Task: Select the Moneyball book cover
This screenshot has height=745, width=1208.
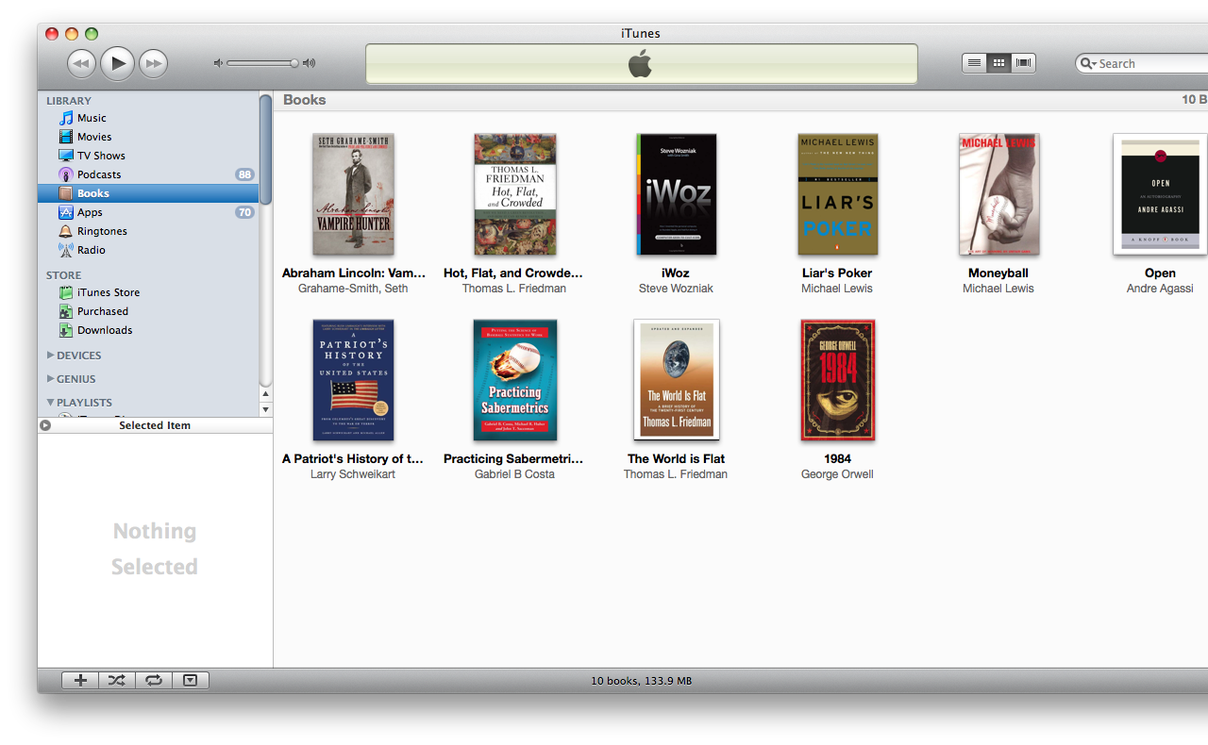Action: [x=998, y=194]
